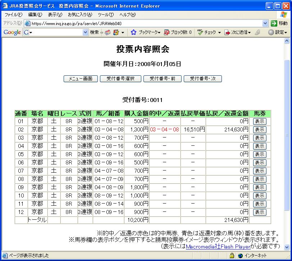This screenshot has width=292, height=261.
Task: Open the お気に入り(A) menu
Action: pyautogui.click(x=80, y=15)
